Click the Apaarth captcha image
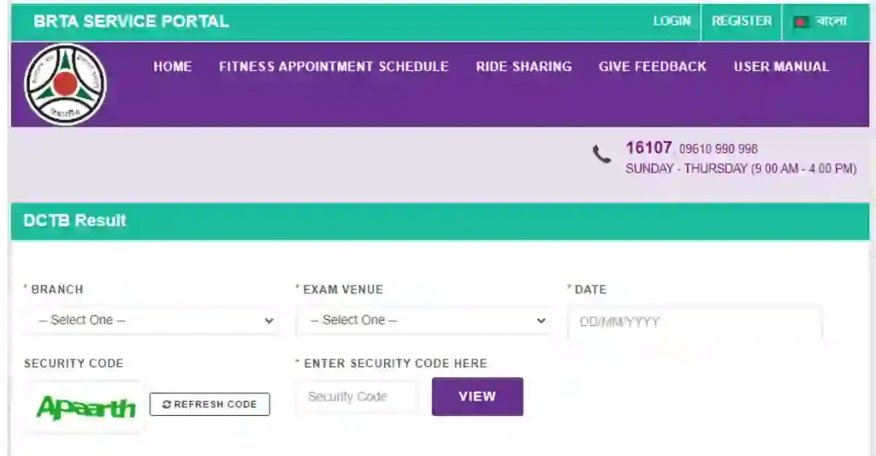876x456 pixels. [85, 407]
